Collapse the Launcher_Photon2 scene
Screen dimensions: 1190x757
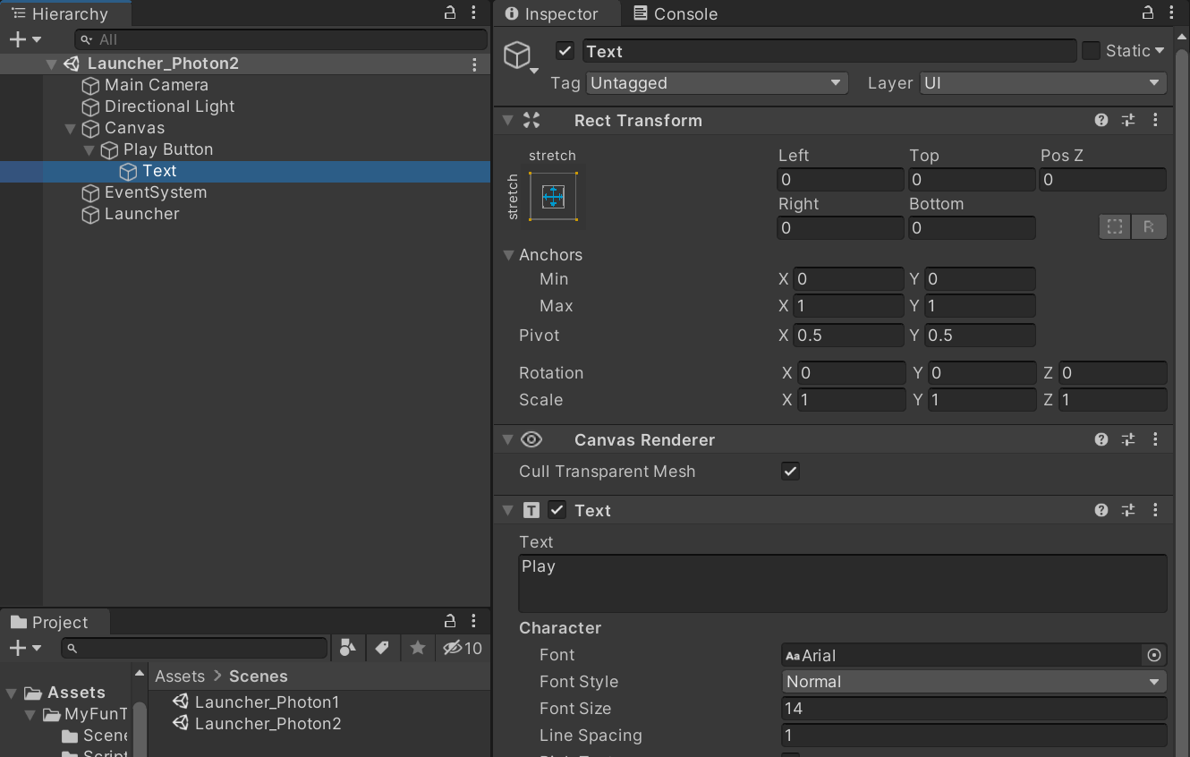pos(51,64)
